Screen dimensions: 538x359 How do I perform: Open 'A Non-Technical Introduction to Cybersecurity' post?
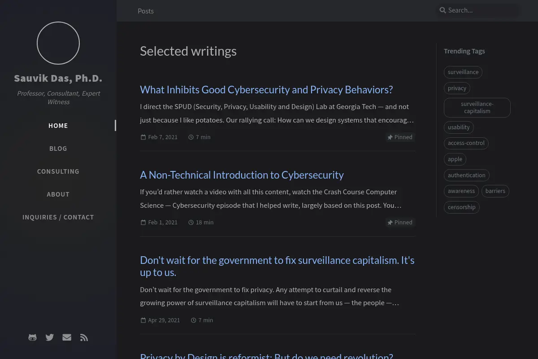click(242, 175)
